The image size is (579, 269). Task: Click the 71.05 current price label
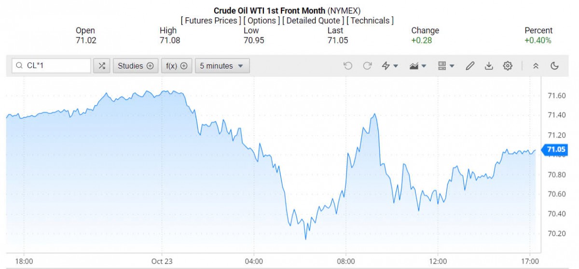click(555, 150)
